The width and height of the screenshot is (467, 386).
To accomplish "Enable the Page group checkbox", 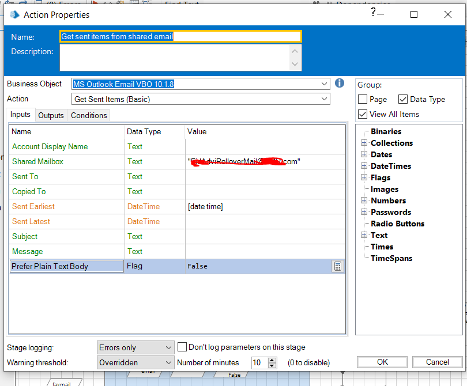I will coord(363,99).
